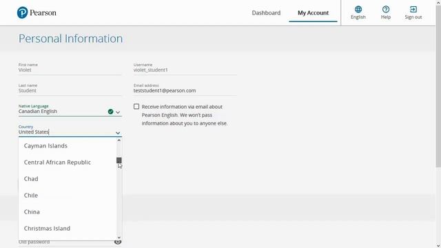
Task: Pick Christmas Island from the list
Action: pos(68,228)
